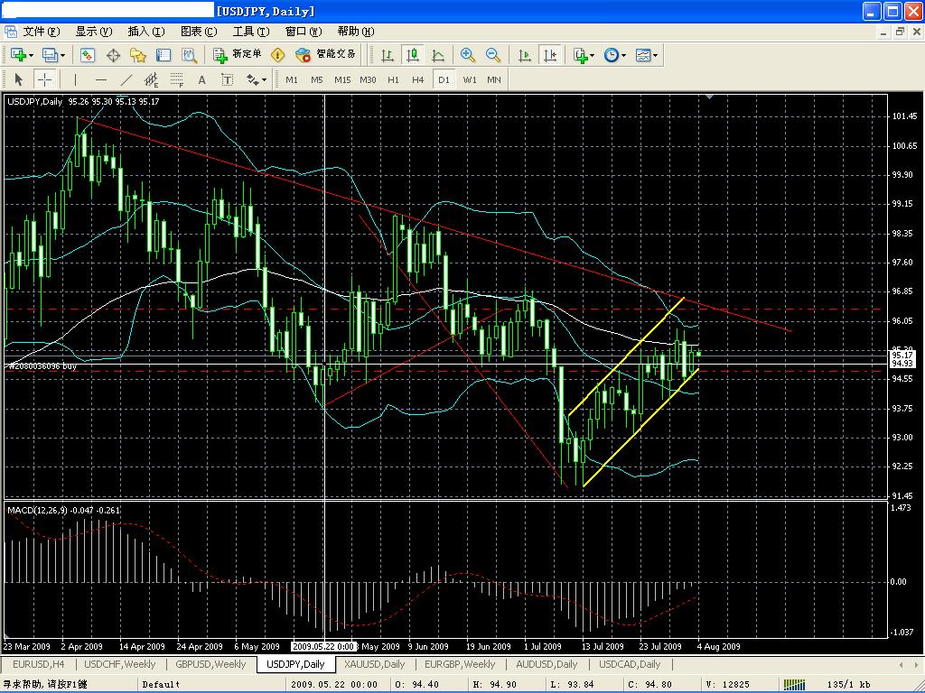The width and height of the screenshot is (925, 693).
Task: Click the New Chart plus icon
Action: (x=18, y=55)
